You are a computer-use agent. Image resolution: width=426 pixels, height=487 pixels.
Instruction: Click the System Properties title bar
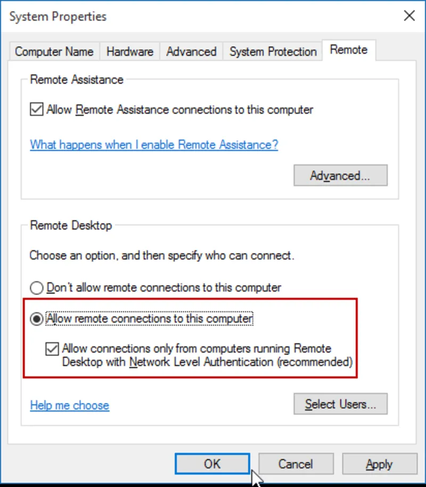click(160, 16)
